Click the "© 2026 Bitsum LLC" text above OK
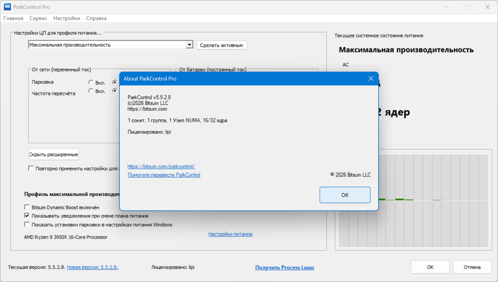Image resolution: width=498 pixels, height=282 pixels. coord(350,175)
